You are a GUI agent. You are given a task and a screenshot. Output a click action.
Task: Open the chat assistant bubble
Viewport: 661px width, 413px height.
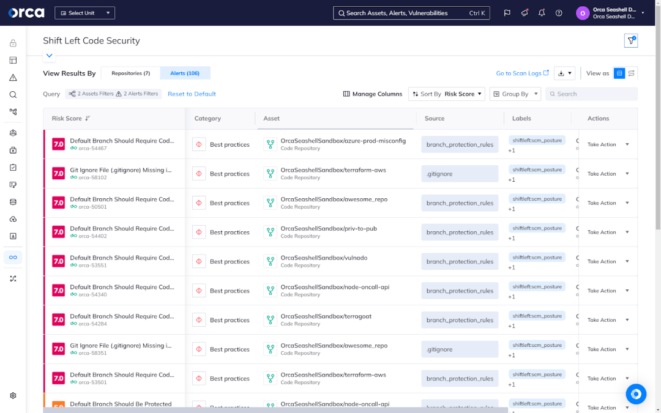pos(636,394)
